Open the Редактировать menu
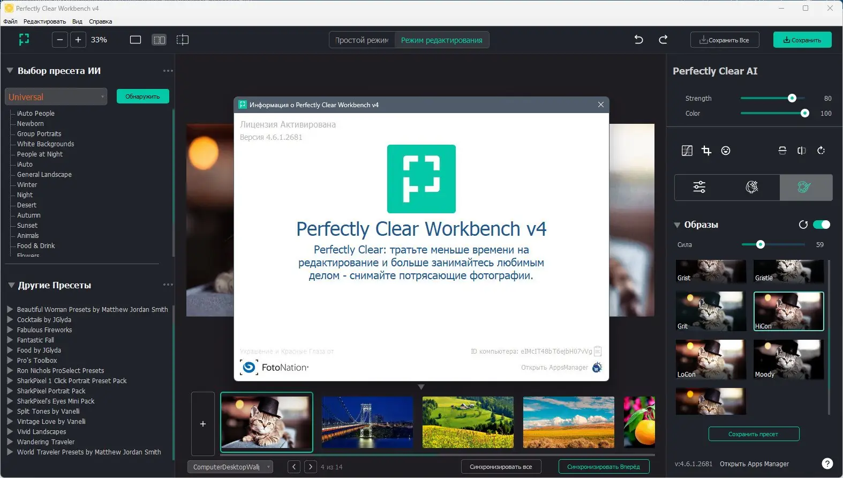The width and height of the screenshot is (843, 478). pyautogui.click(x=44, y=21)
